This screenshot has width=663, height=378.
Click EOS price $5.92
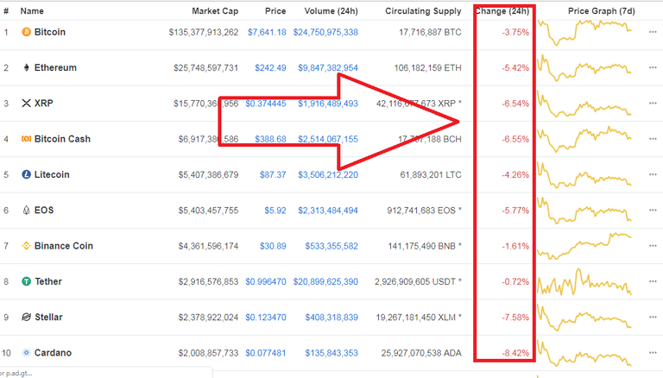(x=275, y=210)
